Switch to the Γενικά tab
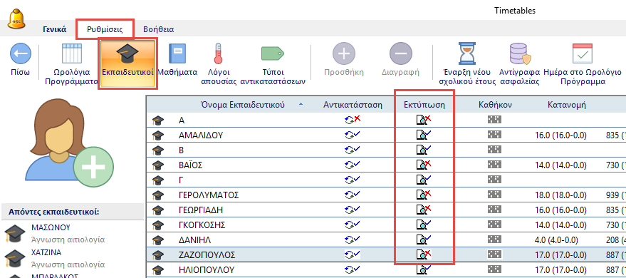Screen dimensions: 626x278 [55, 29]
